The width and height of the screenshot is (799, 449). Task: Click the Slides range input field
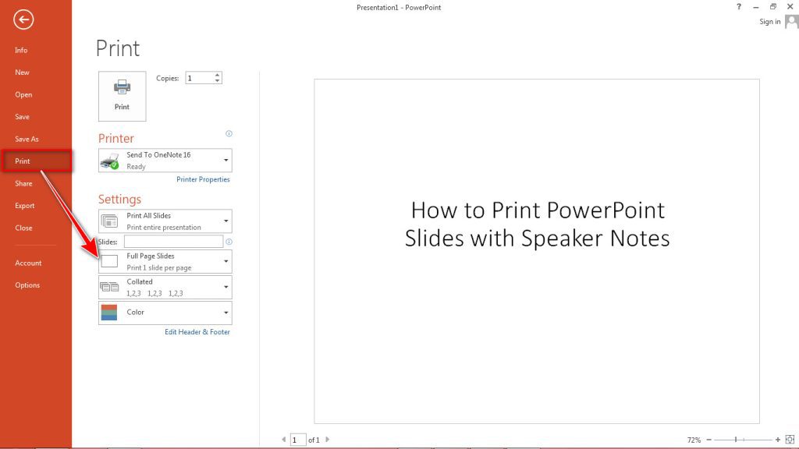[x=172, y=241]
